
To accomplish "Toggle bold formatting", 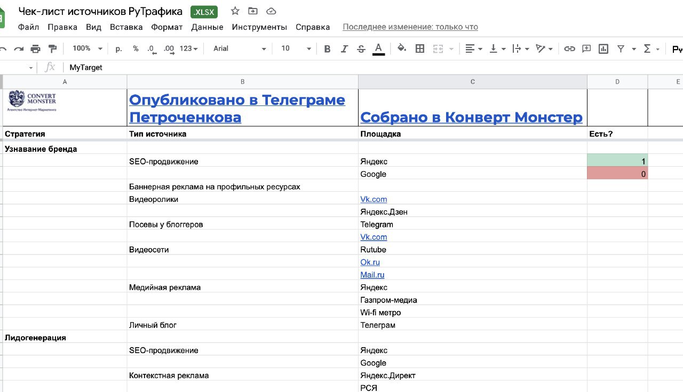I will pyautogui.click(x=327, y=49).
